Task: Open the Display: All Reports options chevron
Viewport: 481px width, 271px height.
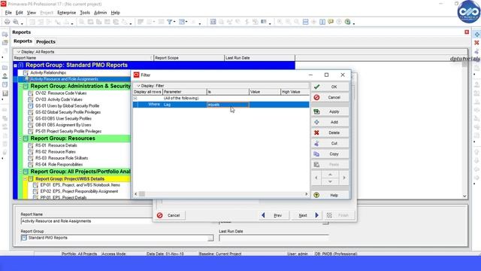Action: 18,52
